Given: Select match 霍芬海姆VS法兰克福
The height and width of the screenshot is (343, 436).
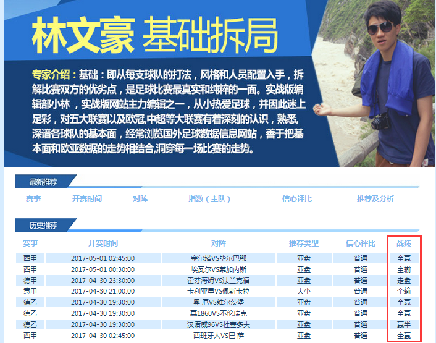Looking at the screenshot, I should click(x=219, y=281).
